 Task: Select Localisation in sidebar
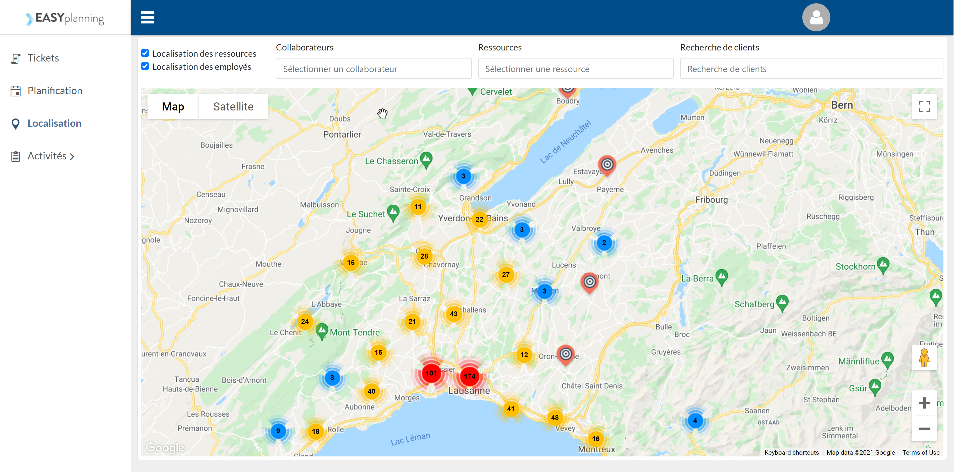(x=54, y=123)
